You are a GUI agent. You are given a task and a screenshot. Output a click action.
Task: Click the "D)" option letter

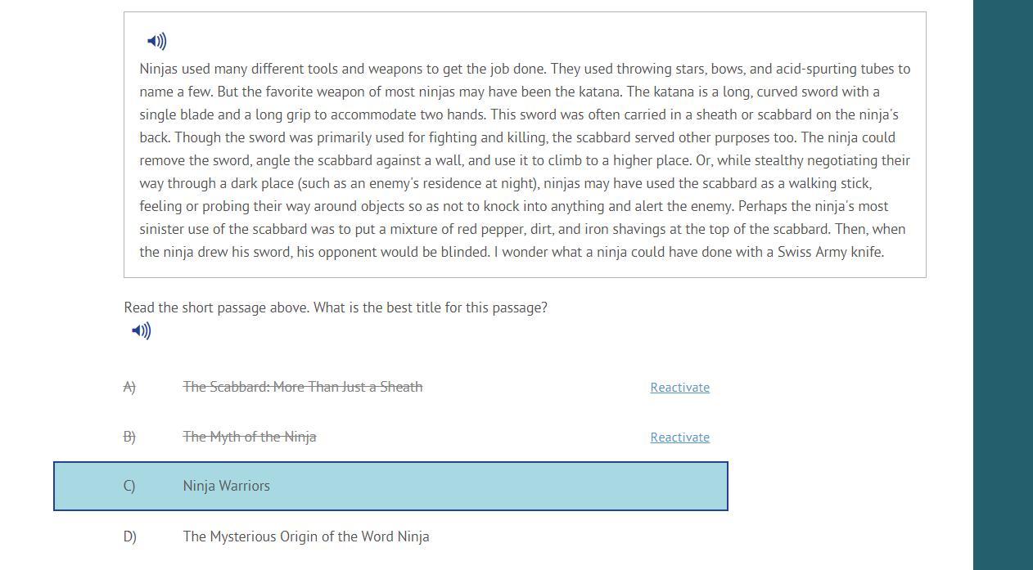point(129,536)
